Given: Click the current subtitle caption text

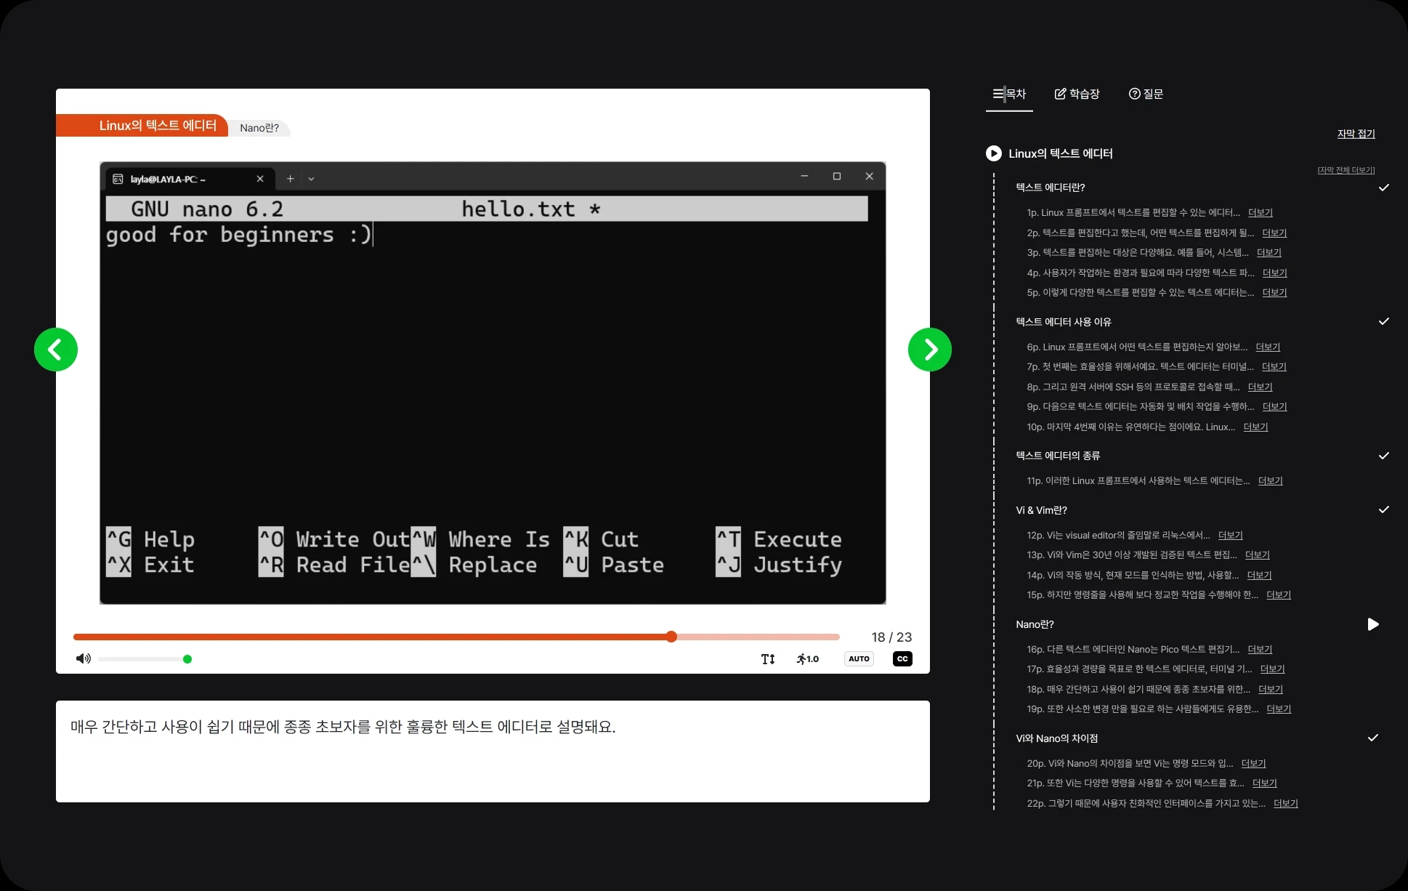Looking at the screenshot, I should pos(343,727).
